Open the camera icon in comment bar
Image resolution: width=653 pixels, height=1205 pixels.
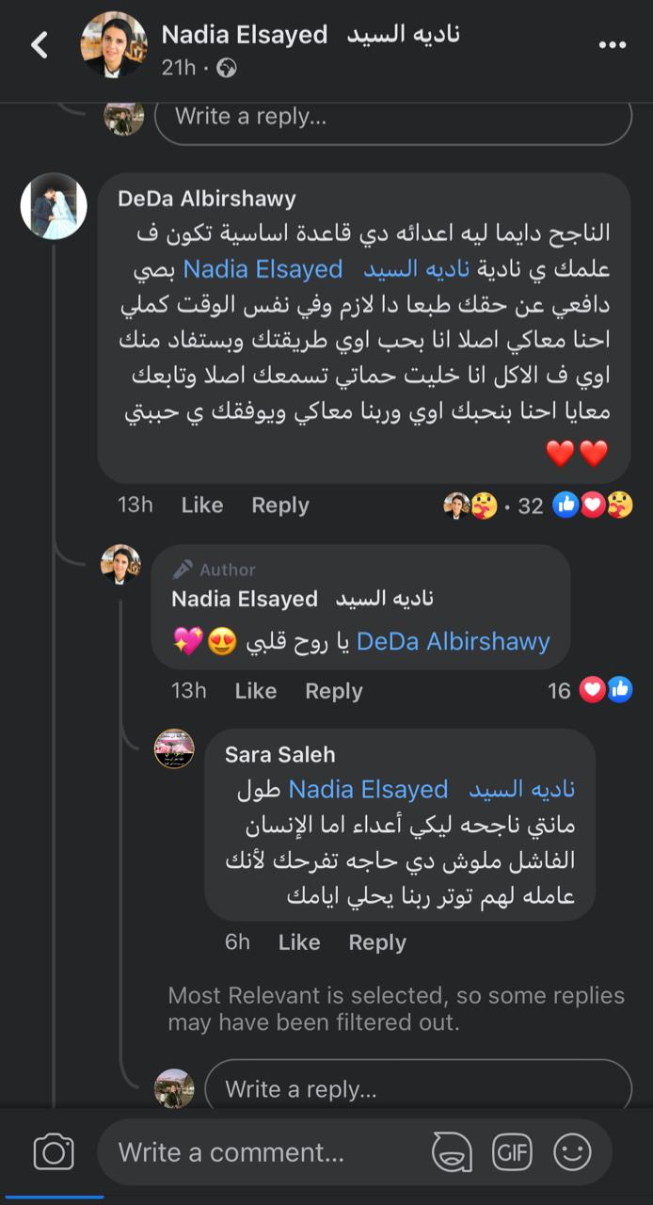[54, 1152]
